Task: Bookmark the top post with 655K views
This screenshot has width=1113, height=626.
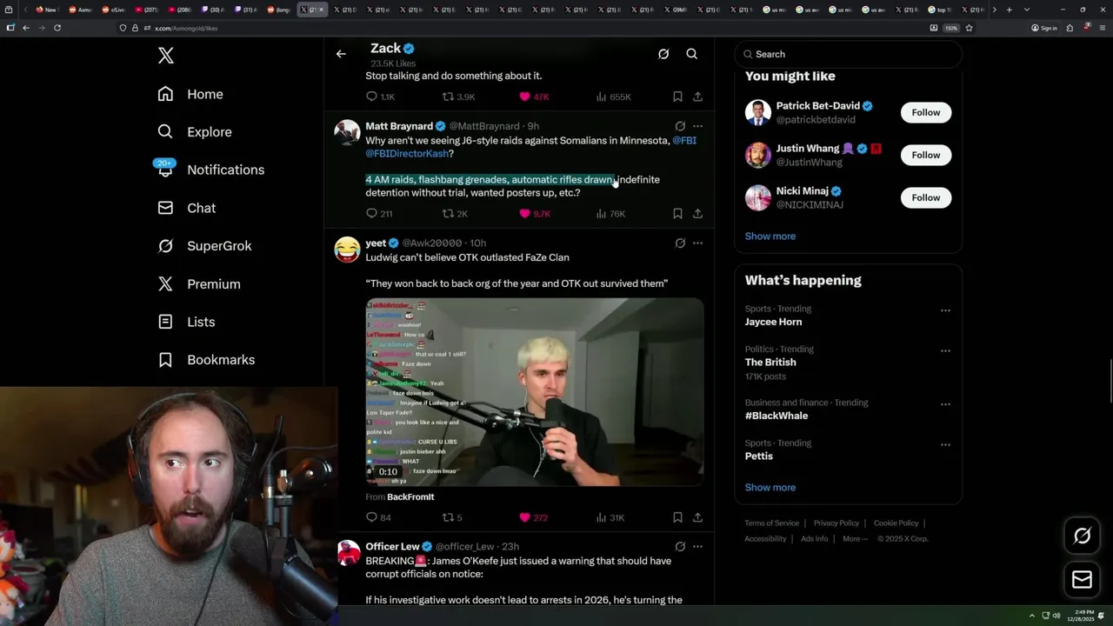Action: (677, 97)
